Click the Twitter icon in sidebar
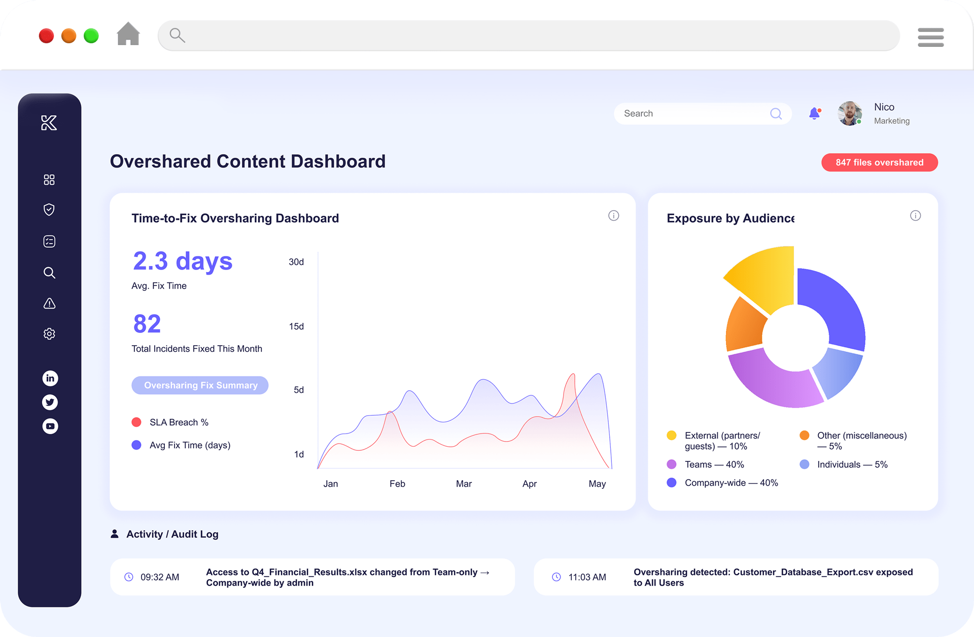This screenshot has width=974, height=637. tap(50, 403)
